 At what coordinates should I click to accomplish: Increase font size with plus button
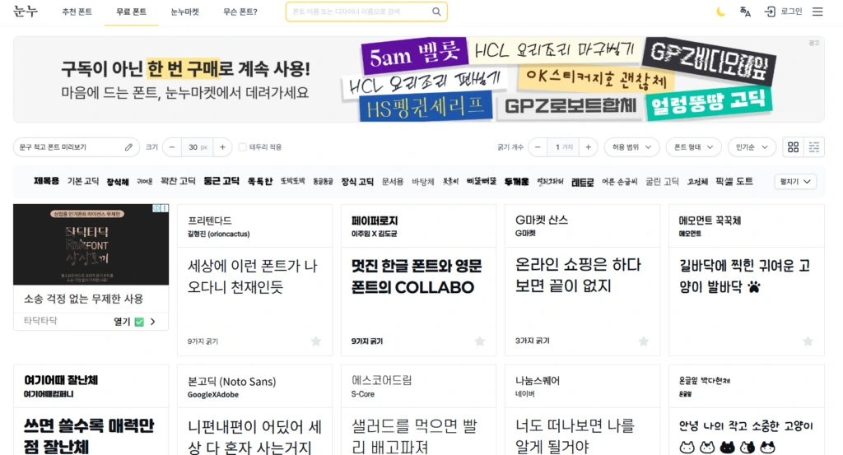[222, 147]
